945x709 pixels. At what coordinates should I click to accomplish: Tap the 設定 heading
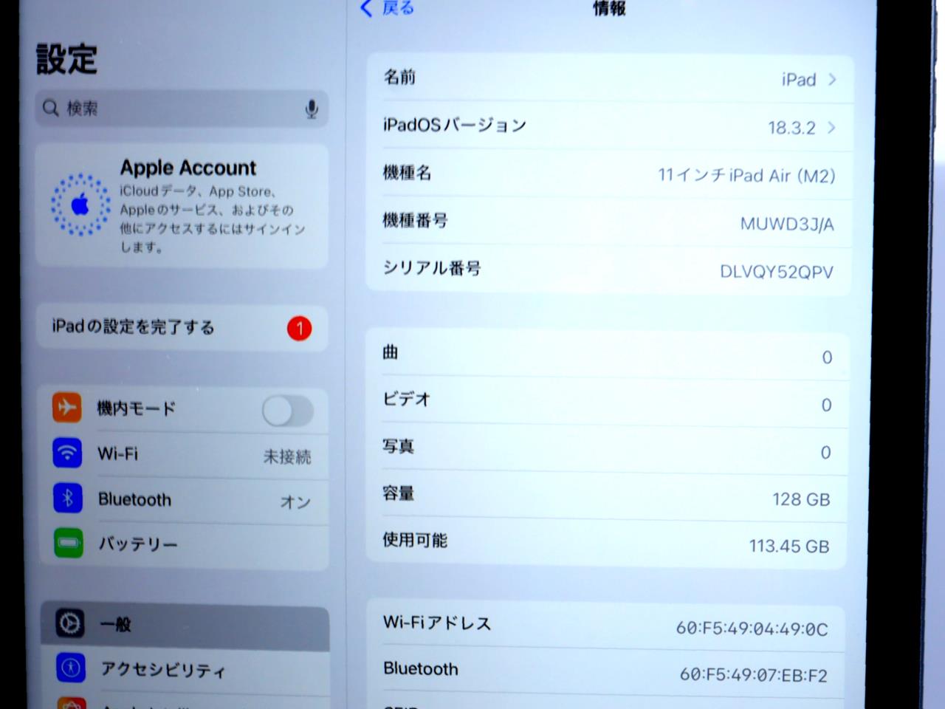pyautogui.click(x=66, y=59)
